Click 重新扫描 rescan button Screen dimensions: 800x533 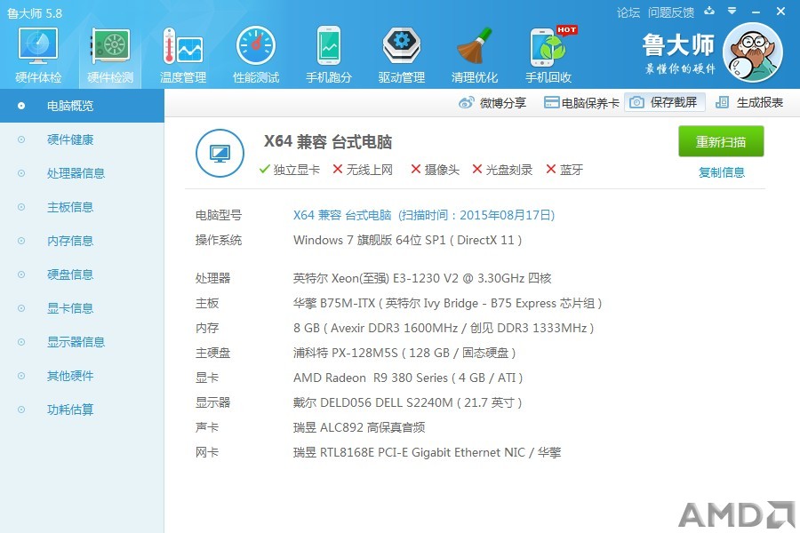[721, 141]
